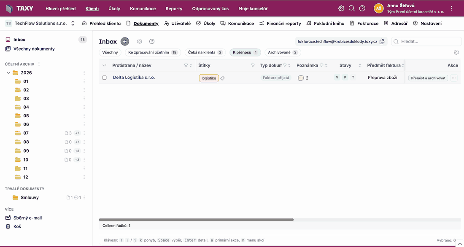Toggle the T status badge
Viewport: 464px width, 247px height.
[x=353, y=78]
